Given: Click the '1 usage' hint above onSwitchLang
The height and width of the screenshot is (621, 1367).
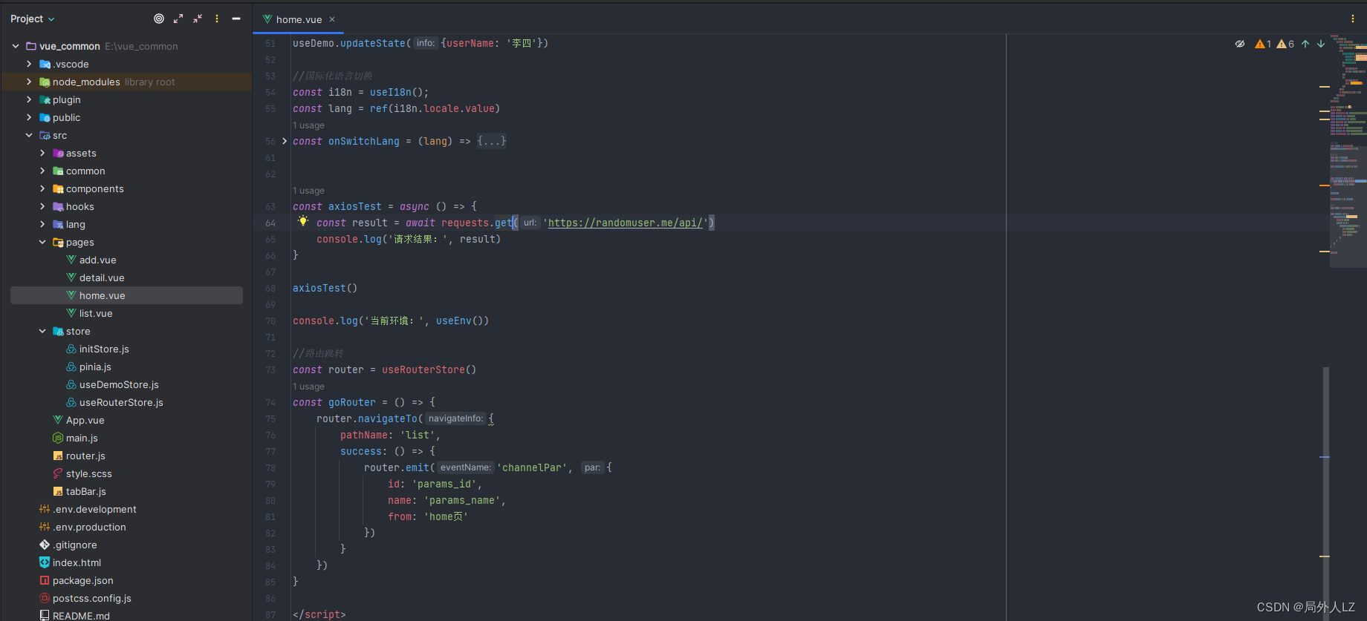Looking at the screenshot, I should coord(308,125).
